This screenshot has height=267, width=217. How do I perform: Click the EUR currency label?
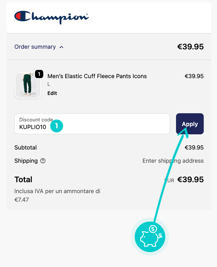[x=169, y=181]
